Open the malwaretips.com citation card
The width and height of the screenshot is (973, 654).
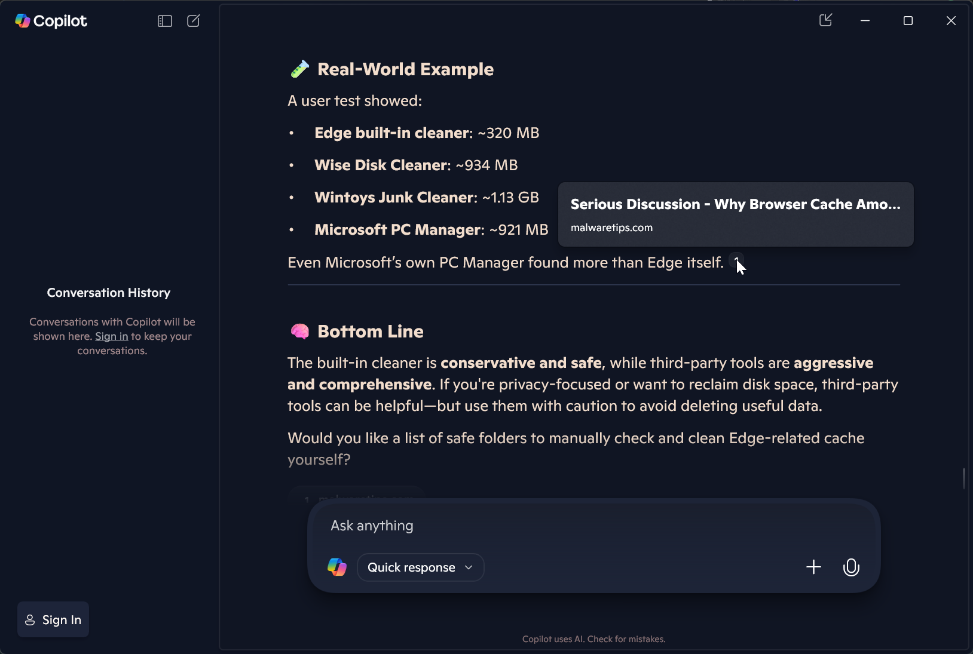pos(736,214)
